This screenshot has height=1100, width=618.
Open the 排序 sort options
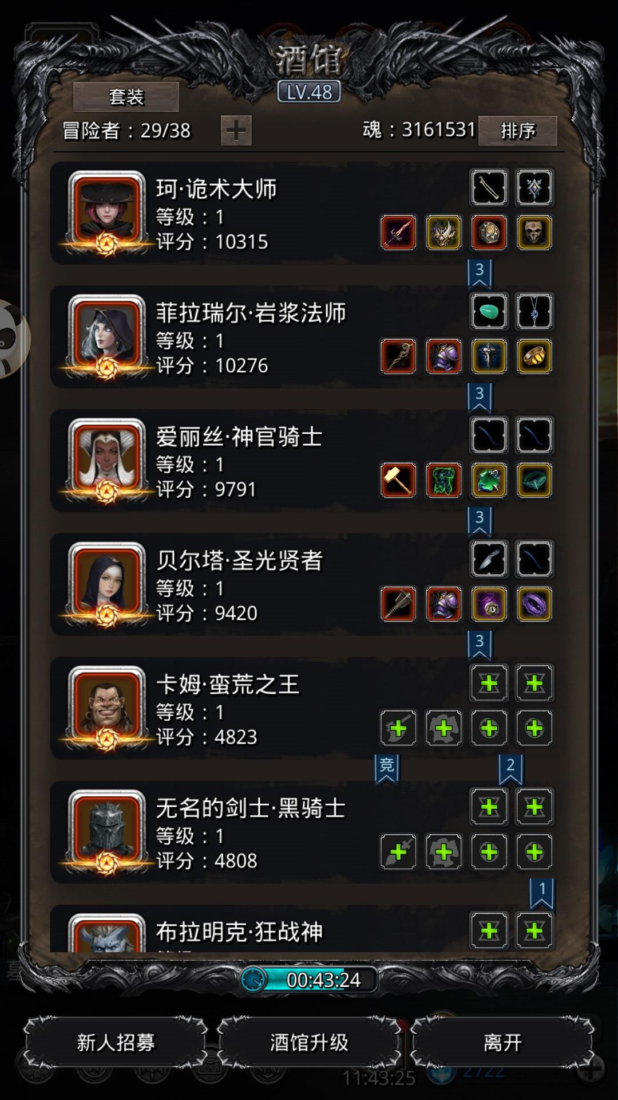(x=518, y=131)
